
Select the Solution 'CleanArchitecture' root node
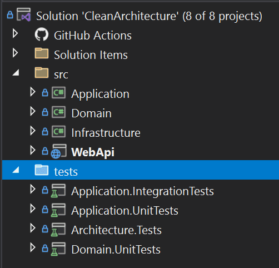coord(149,16)
